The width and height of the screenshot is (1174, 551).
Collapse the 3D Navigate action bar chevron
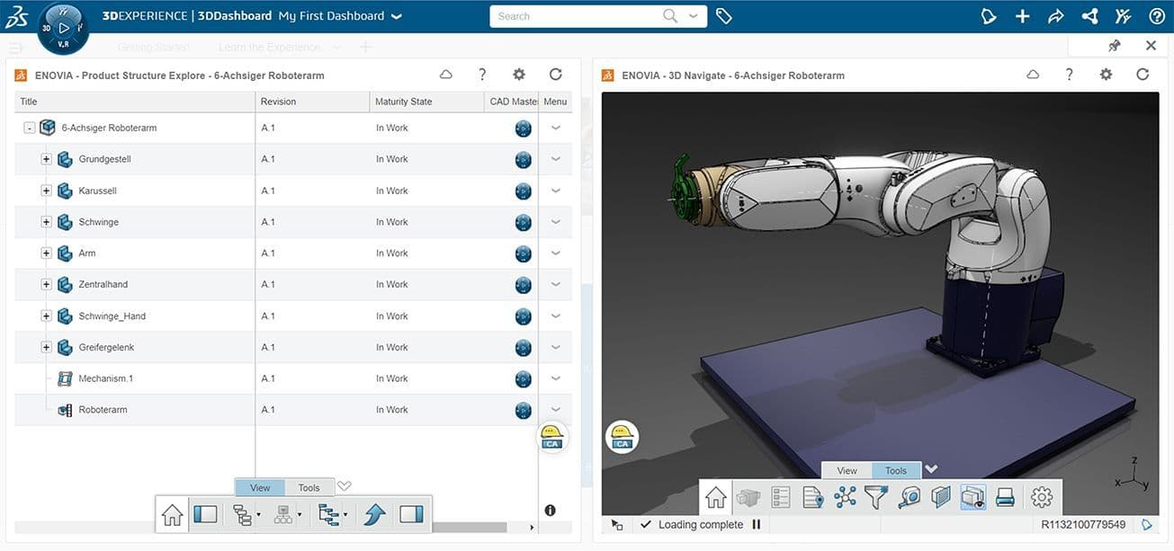931,469
